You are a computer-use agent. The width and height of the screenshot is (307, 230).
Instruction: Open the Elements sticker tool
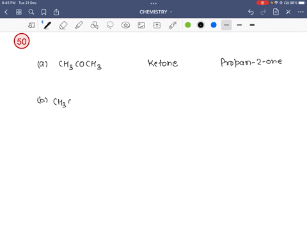[125, 25]
